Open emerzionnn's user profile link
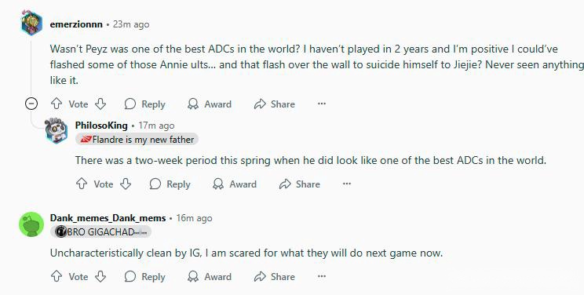584x295 pixels. pyautogui.click(x=76, y=24)
